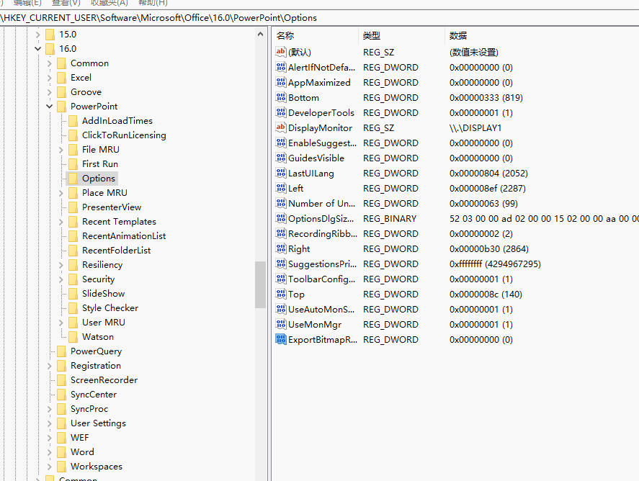Viewport: 639px width, 481px height.
Task: Click the selected icon beside ExportBitmapR value
Action: click(x=280, y=339)
